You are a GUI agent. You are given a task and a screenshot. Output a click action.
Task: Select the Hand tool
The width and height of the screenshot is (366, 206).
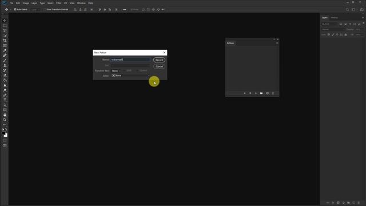click(5, 115)
